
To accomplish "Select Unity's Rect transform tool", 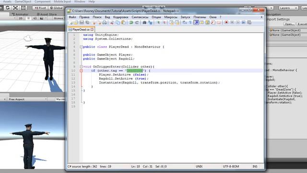I will (24, 8).
